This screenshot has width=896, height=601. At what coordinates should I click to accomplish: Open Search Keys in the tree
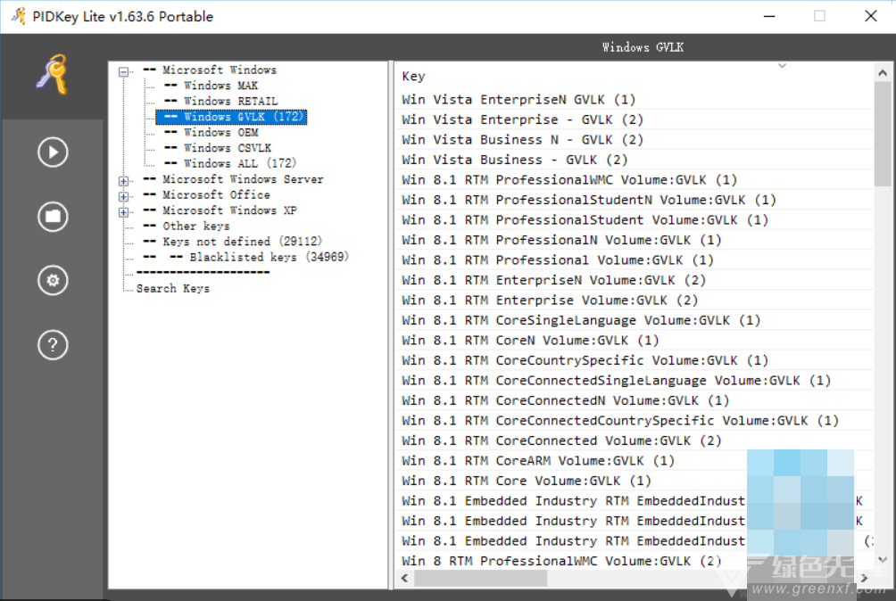coord(172,288)
